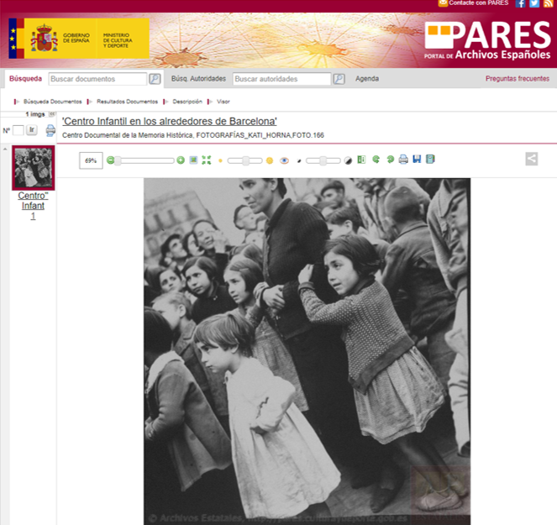Open the 'Centro Infant 1' thumbnail link

[33, 206]
